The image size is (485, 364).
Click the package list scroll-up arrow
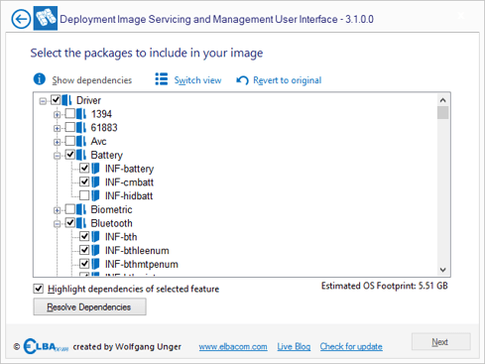(x=443, y=100)
